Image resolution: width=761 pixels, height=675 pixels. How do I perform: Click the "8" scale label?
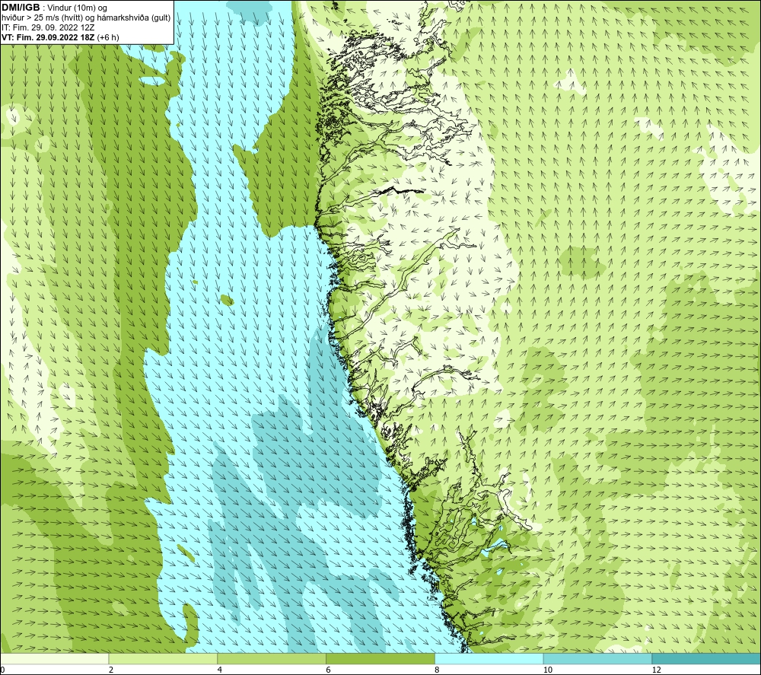pyautogui.click(x=438, y=670)
